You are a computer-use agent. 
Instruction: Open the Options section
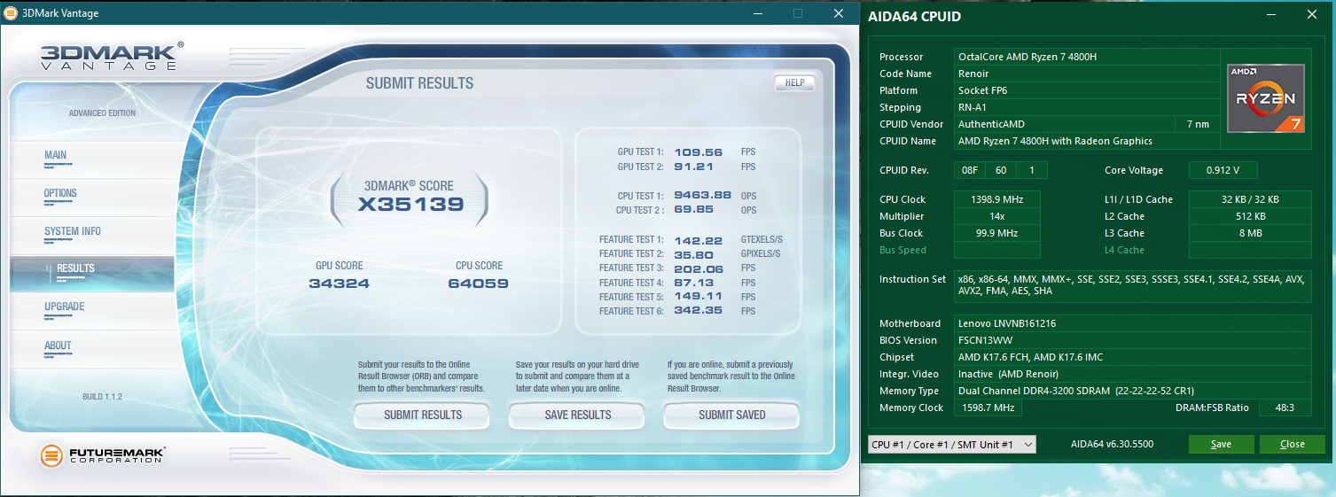pos(60,194)
